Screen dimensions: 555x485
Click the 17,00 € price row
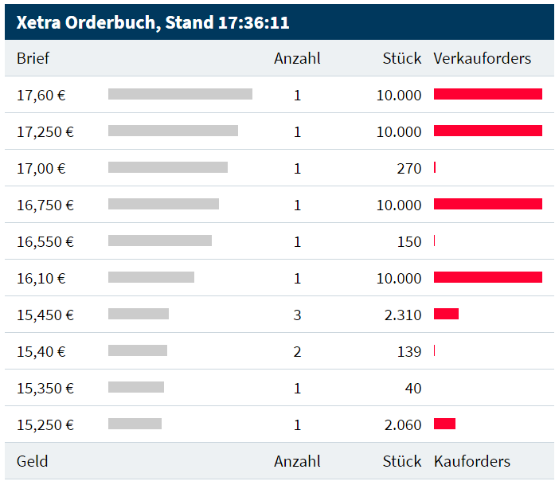tap(41, 168)
